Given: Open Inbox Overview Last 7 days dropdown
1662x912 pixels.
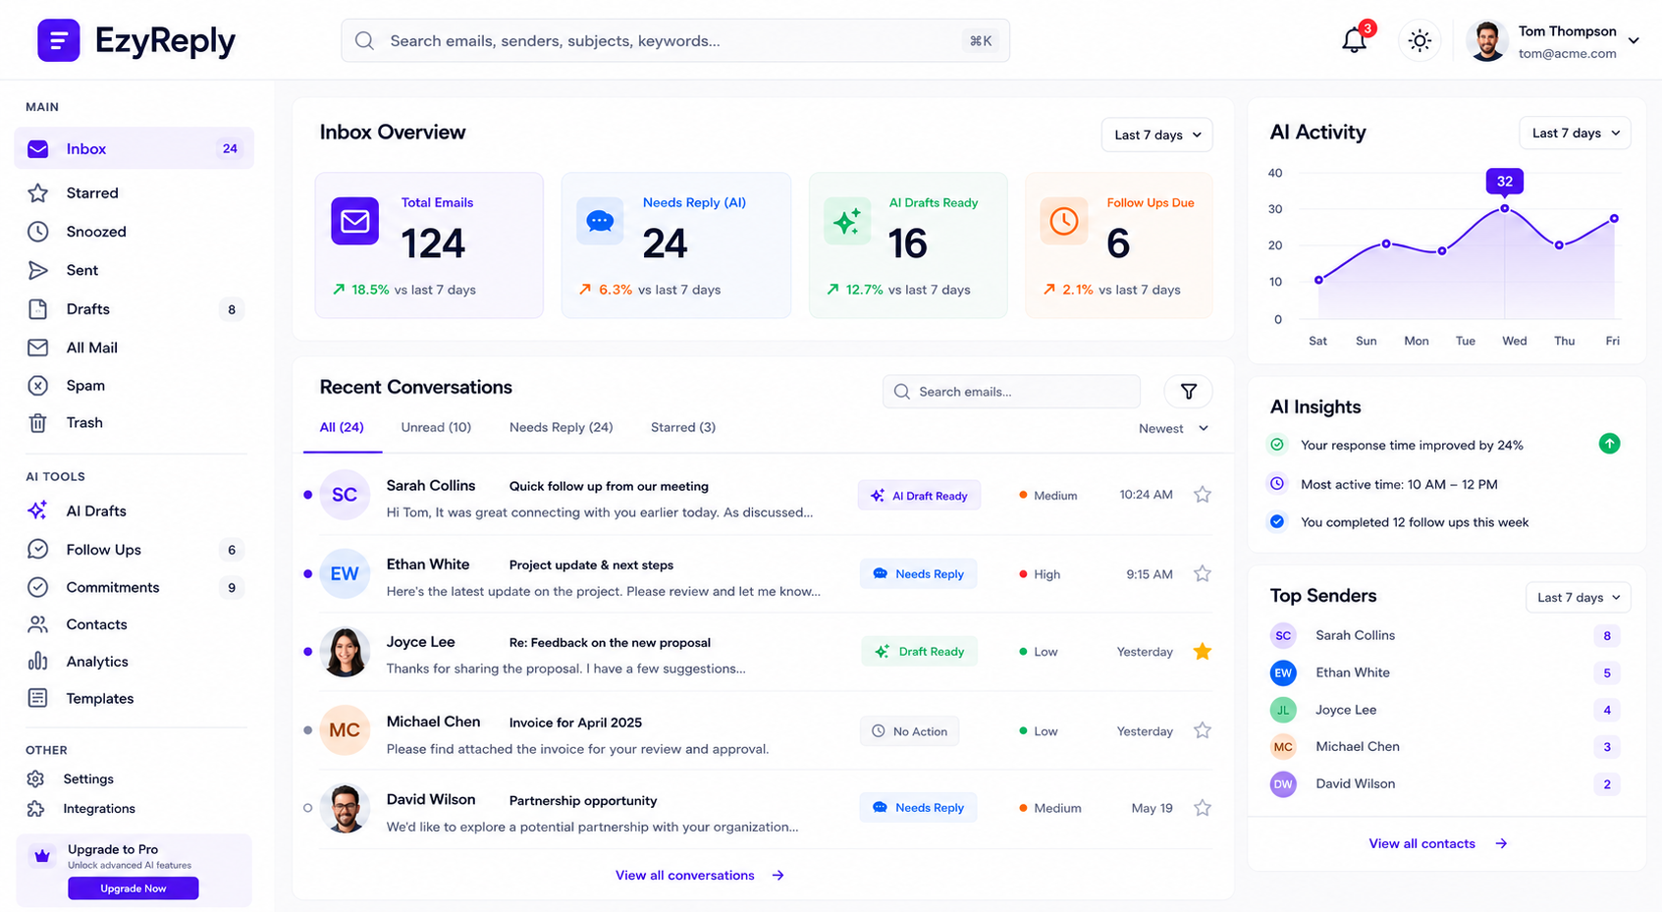Looking at the screenshot, I should pyautogui.click(x=1157, y=134).
